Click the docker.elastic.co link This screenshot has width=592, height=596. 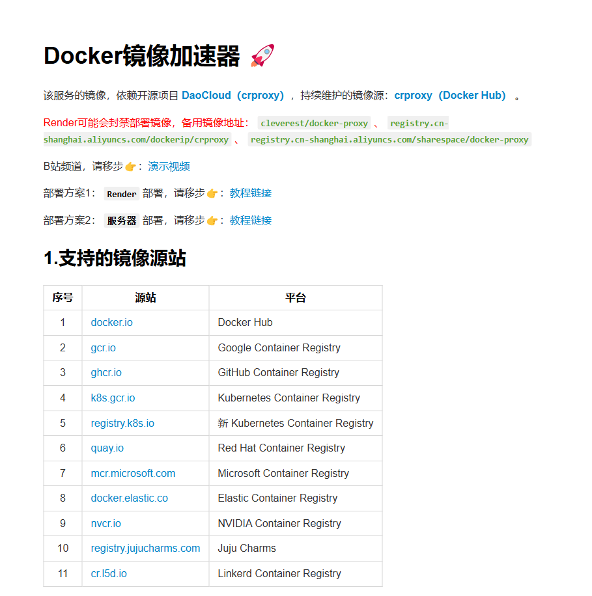tap(128, 498)
